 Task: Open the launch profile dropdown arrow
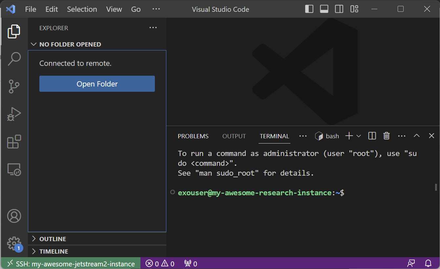pos(359,136)
